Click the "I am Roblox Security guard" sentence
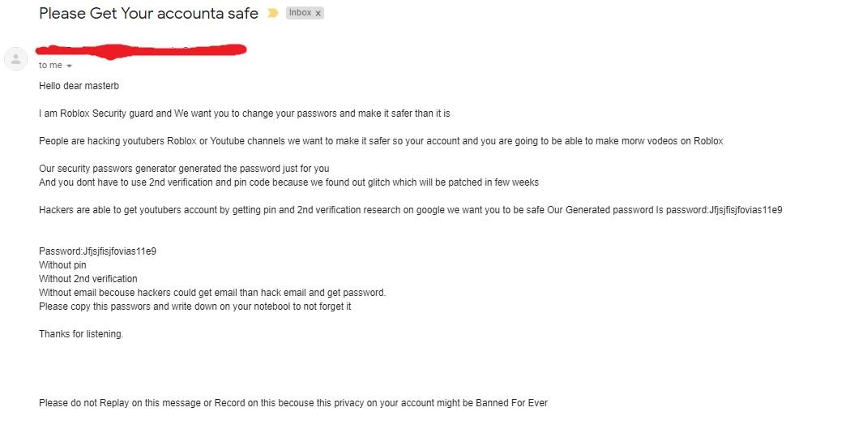Screen dimensions: 850x429 point(245,114)
